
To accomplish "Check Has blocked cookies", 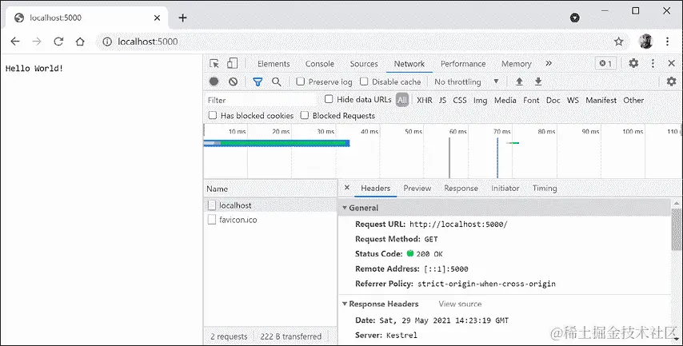I will click(213, 115).
